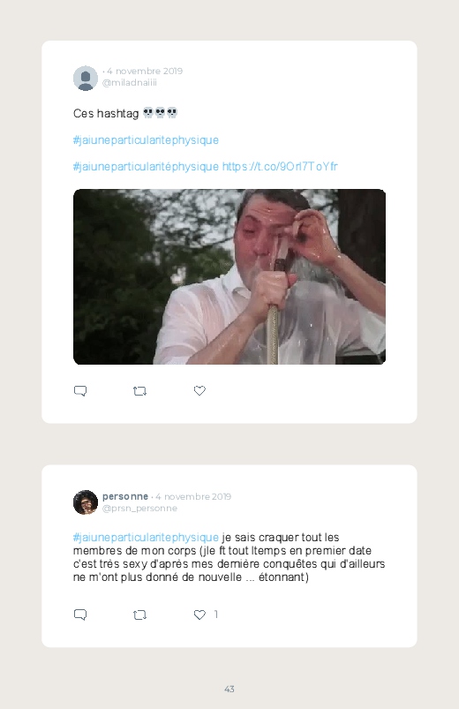
Task: Click the first tweet's 4 novembre 2019 date
Action: coord(145,71)
